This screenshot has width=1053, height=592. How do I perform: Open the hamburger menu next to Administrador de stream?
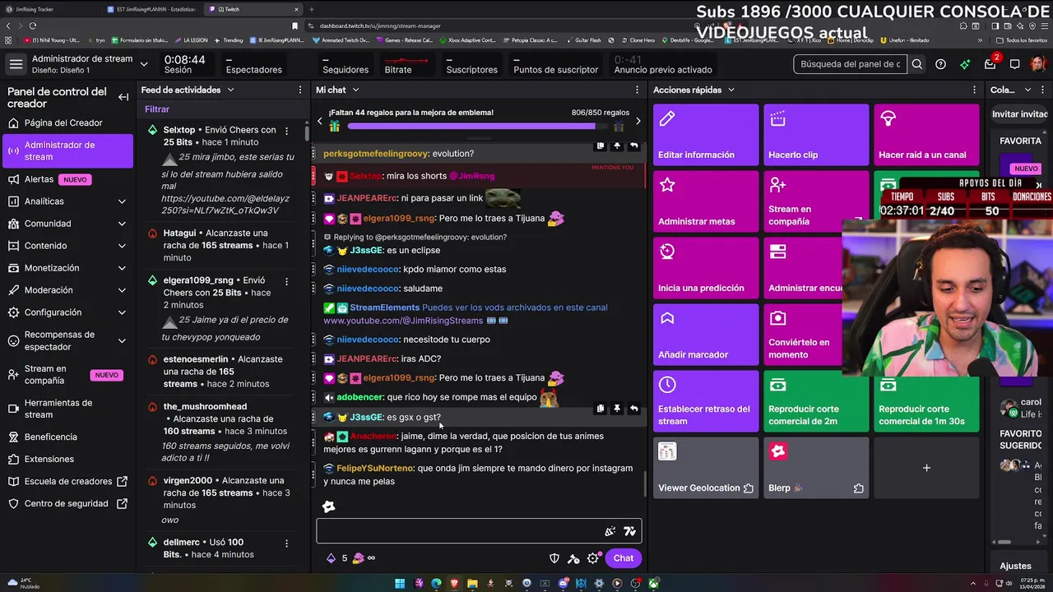[16, 64]
